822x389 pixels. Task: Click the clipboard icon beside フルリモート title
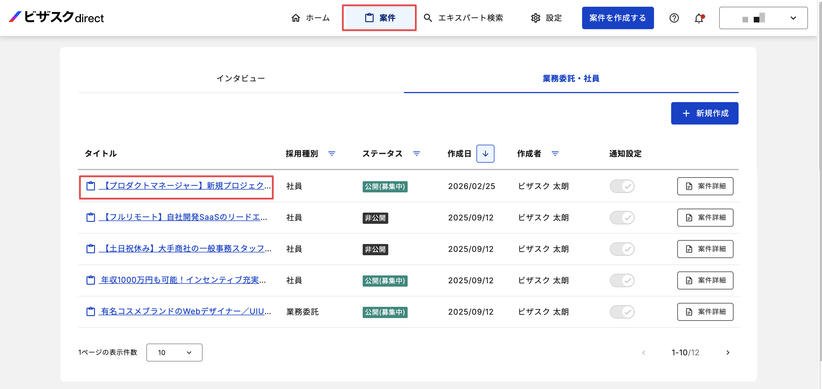[x=91, y=218]
